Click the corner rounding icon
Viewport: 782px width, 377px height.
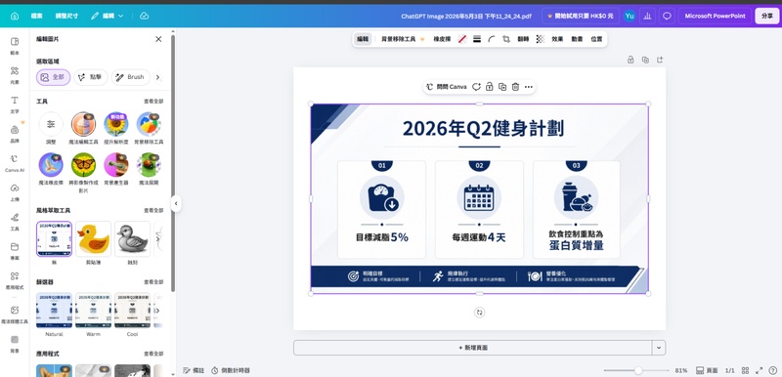[492, 39]
